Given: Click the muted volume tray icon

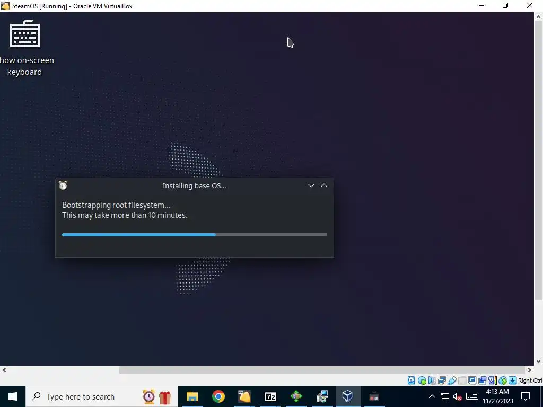Looking at the screenshot, I should tap(458, 396).
